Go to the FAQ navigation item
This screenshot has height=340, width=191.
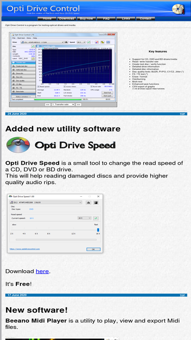tap(106, 19)
